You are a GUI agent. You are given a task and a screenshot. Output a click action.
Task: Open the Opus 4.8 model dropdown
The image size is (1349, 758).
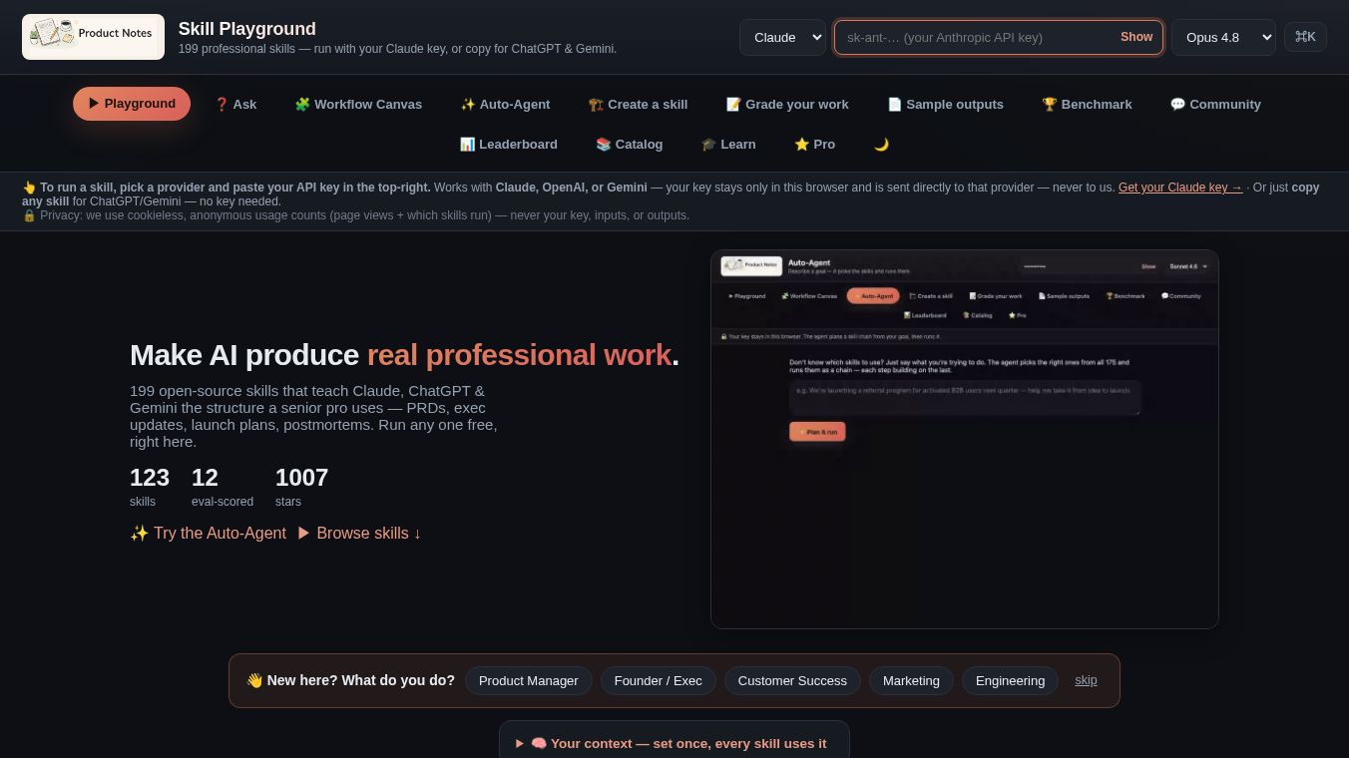click(x=1223, y=37)
